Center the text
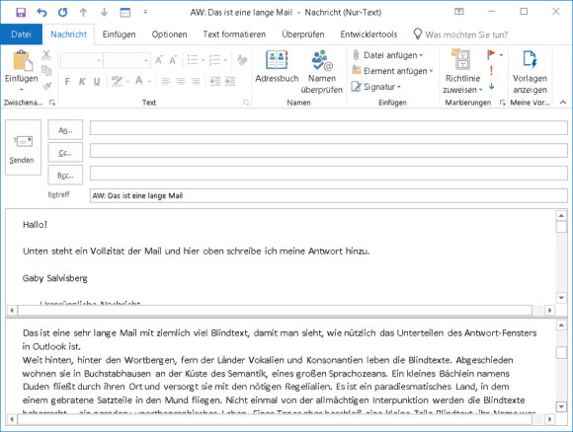This screenshot has height=432, width=573. tap(181, 81)
